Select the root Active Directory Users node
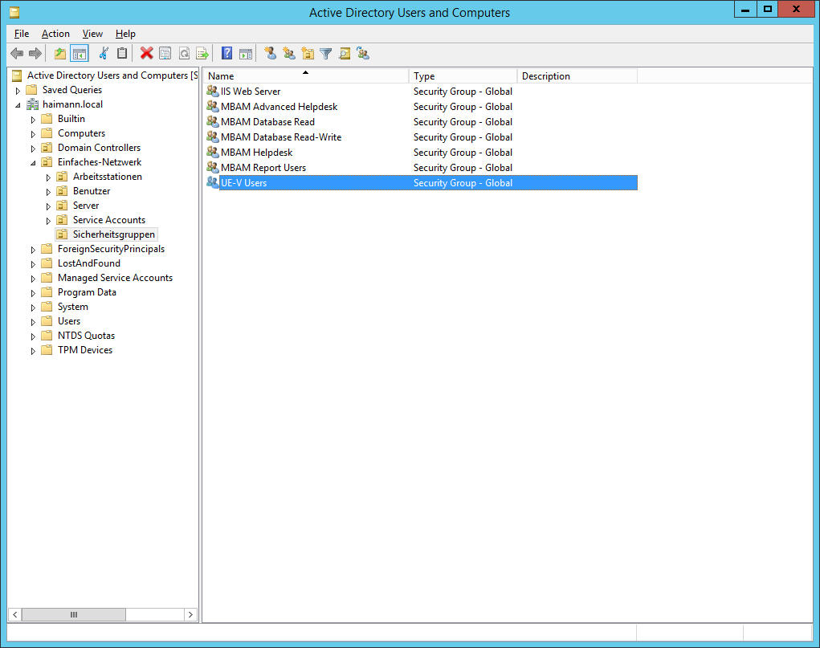820x648 pixels. [112, 75]
